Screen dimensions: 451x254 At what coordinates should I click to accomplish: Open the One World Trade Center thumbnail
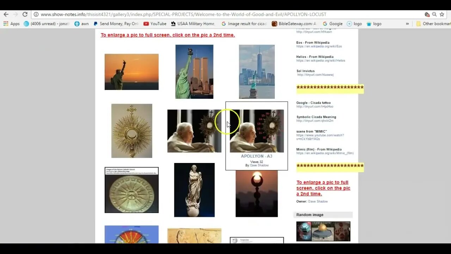click(x=257, y=72)
